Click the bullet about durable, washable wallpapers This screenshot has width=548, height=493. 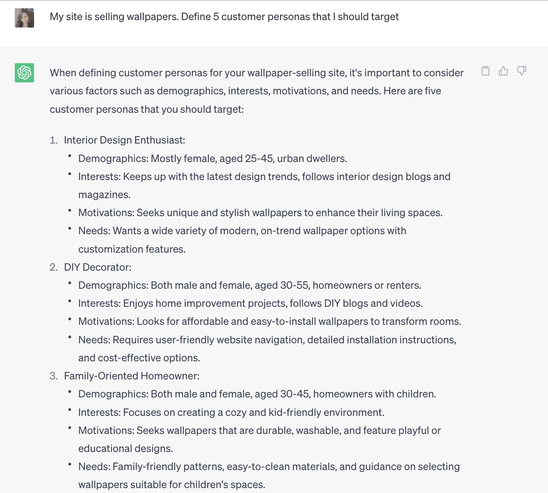pyautogui.click(x=259, y=431)
